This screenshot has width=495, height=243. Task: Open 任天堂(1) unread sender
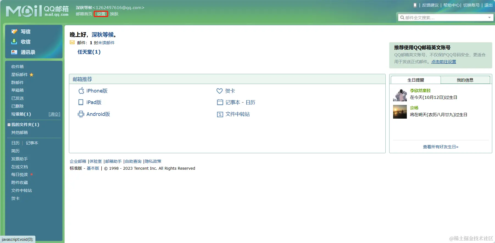tap(89, 52)
